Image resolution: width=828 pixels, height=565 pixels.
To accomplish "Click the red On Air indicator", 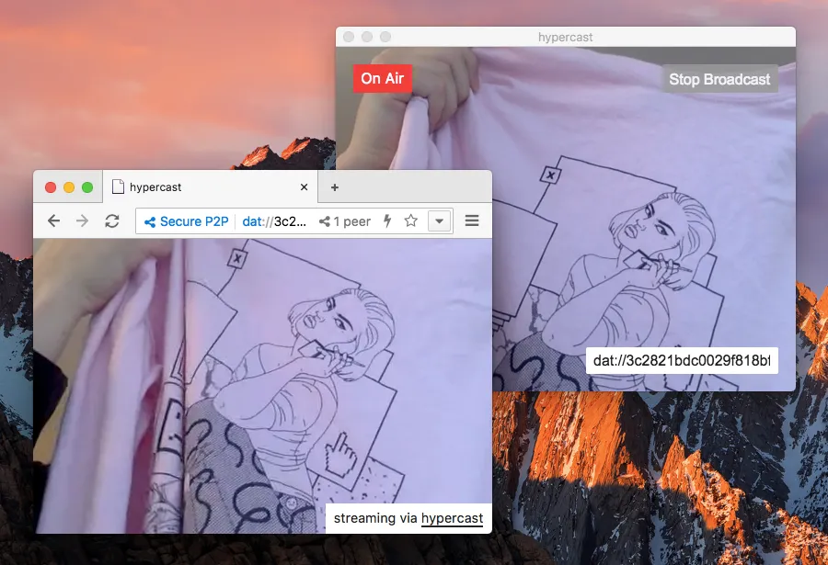I will (x=383, y=79).
